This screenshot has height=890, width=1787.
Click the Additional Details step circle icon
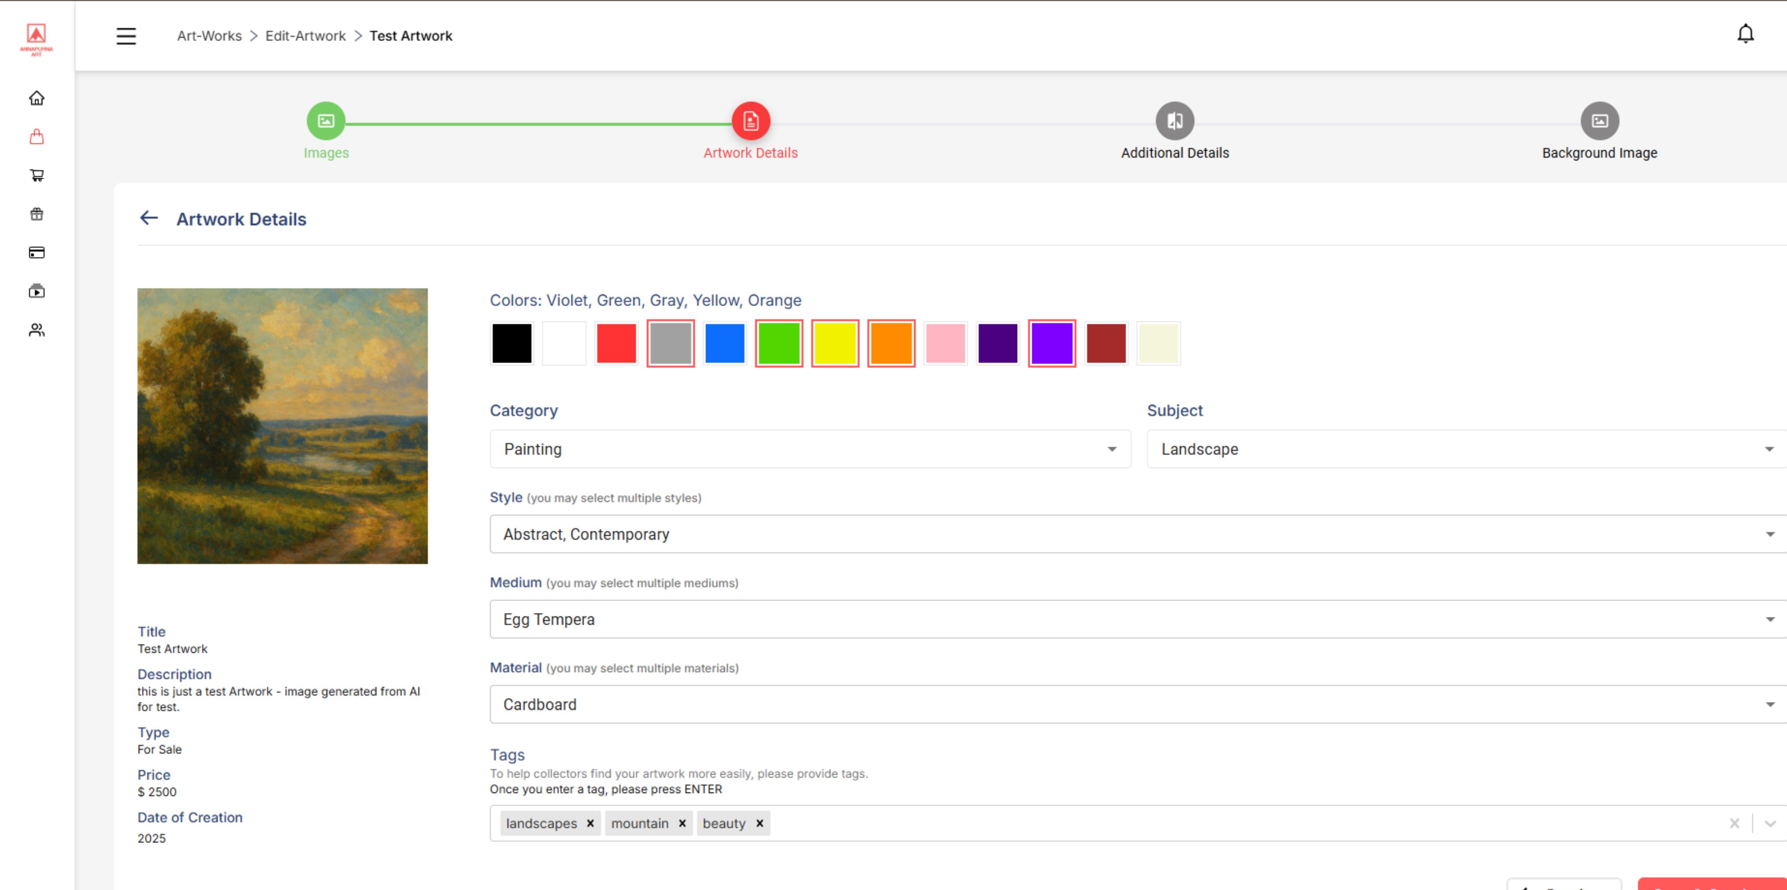pos(1175,121)
